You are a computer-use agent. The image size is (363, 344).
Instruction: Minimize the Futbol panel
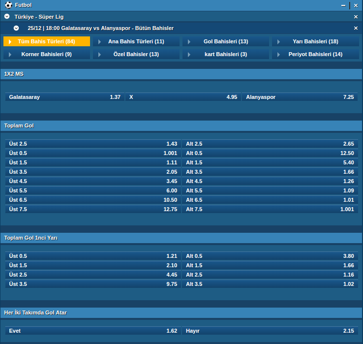coord(343,5)
